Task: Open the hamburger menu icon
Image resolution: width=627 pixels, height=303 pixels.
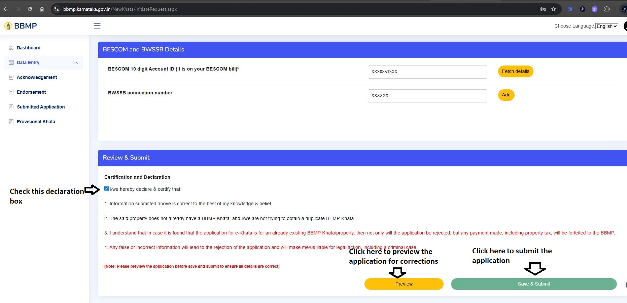Action: [97, 26]
